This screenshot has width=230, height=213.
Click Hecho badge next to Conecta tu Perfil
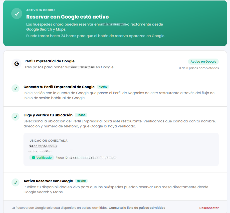click(x=103, y=87)
